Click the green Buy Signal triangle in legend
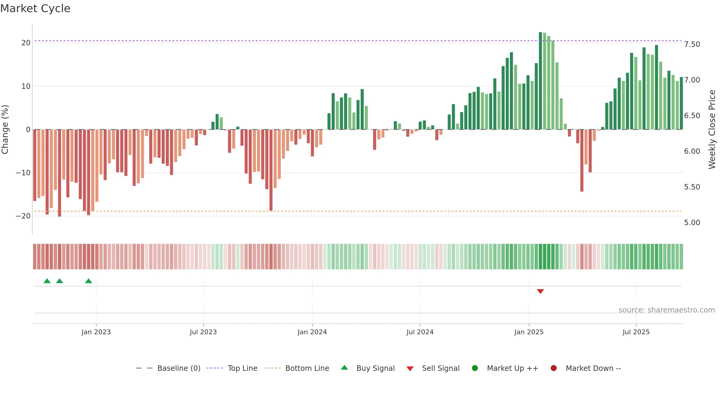This screenshot has width=725, height=408. coord(344,368)
